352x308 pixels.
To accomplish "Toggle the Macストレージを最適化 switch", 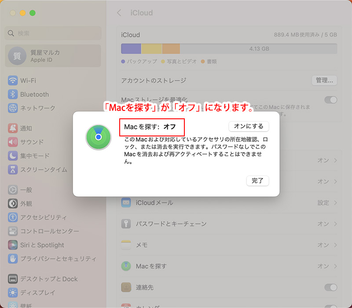I will click(330, 100).
